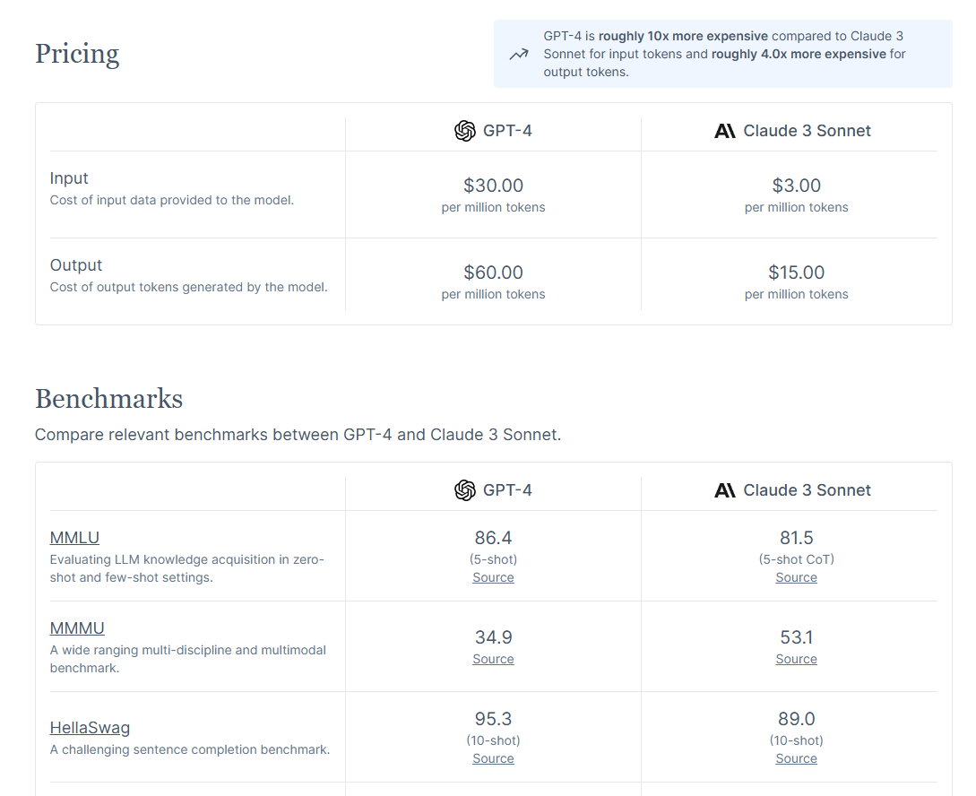The image size is (976, 796).
Task: Open the Source link under Claude 3 Sonnet HellaSwag 89.0
Action: [796, 758]
